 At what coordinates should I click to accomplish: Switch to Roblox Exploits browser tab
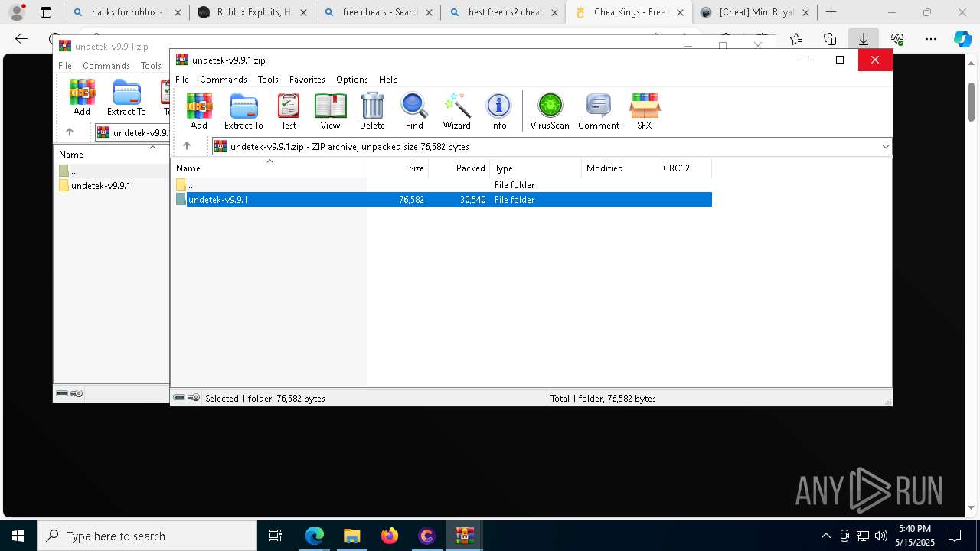pyautogui.click(x=253, y=12)
